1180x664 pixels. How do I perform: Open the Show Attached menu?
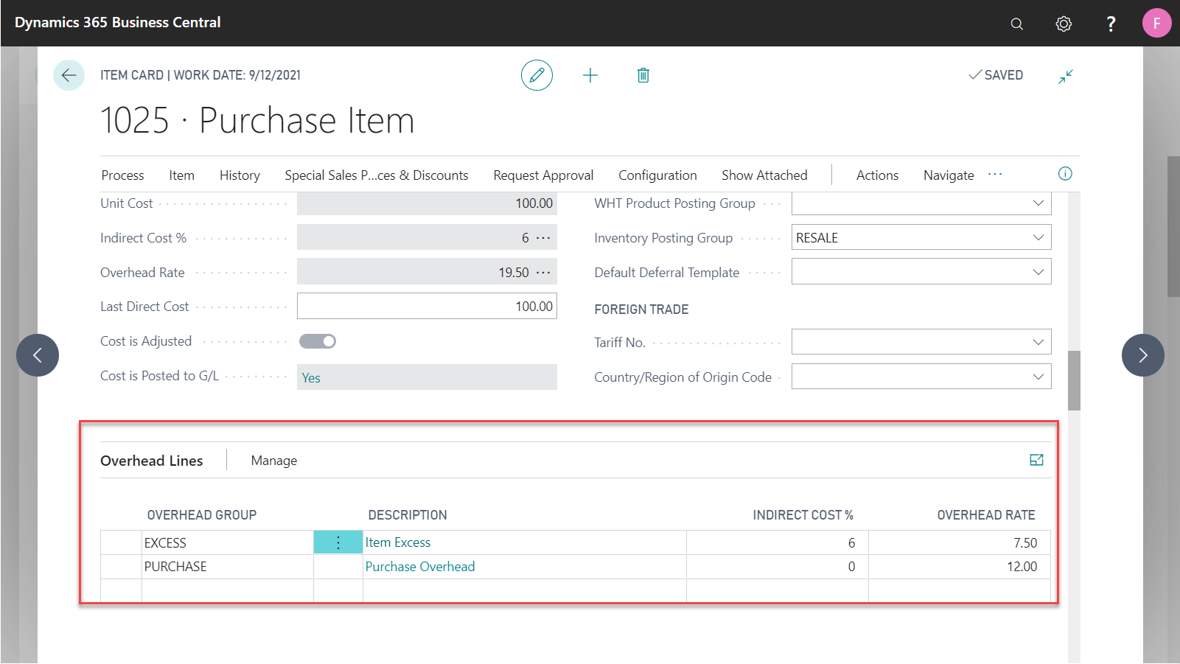pyautogui.click(x=764, y=175)
